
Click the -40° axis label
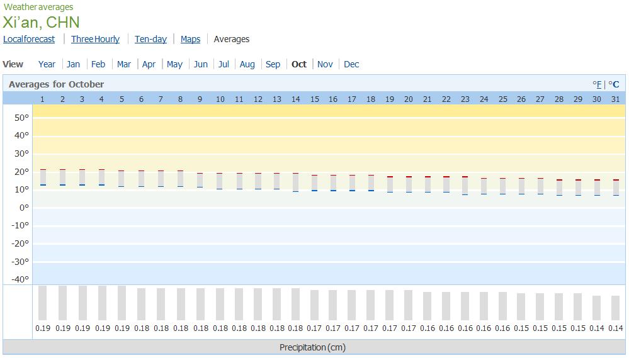[20, 279]
